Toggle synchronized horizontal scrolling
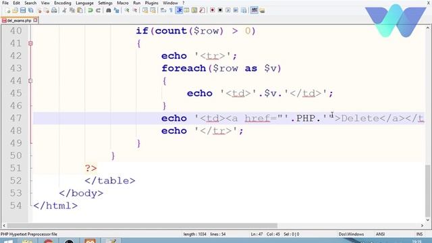The width and height of the screenshot is (432, 243). (153, 11)
